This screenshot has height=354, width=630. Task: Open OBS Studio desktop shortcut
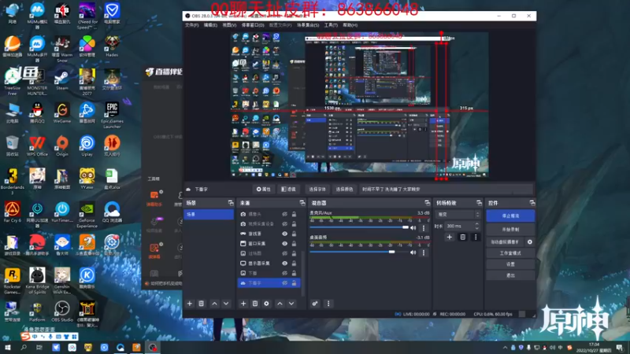tap(62, 312)
